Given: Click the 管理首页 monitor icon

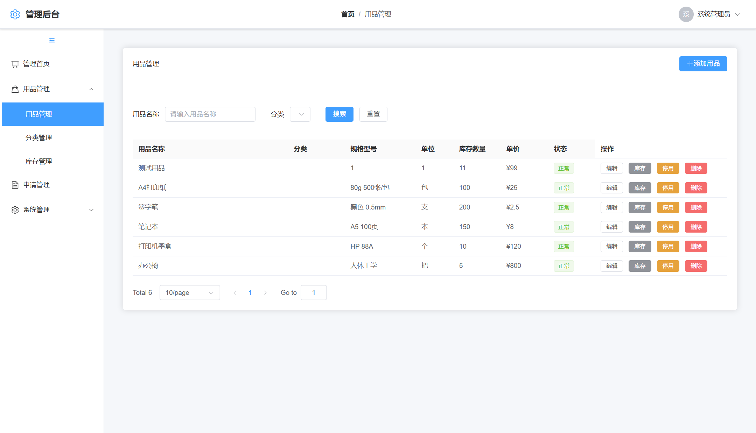Looking at the screenshot, I should 15,64.
